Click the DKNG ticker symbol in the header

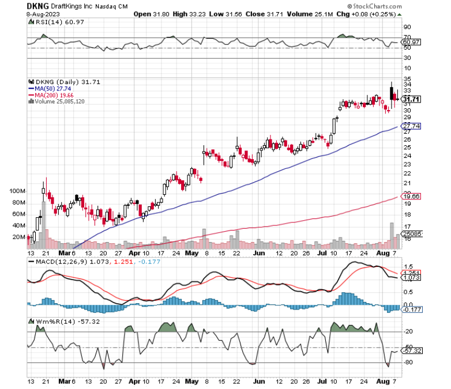[x=37, y=6]
